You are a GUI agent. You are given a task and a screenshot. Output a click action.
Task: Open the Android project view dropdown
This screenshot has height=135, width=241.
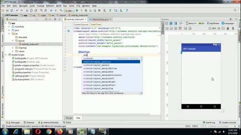(x=21, y=19)
